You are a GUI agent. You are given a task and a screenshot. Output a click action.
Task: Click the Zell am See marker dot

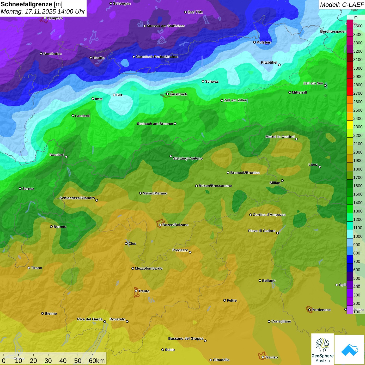pyautogui.click(x=325, y=86)
